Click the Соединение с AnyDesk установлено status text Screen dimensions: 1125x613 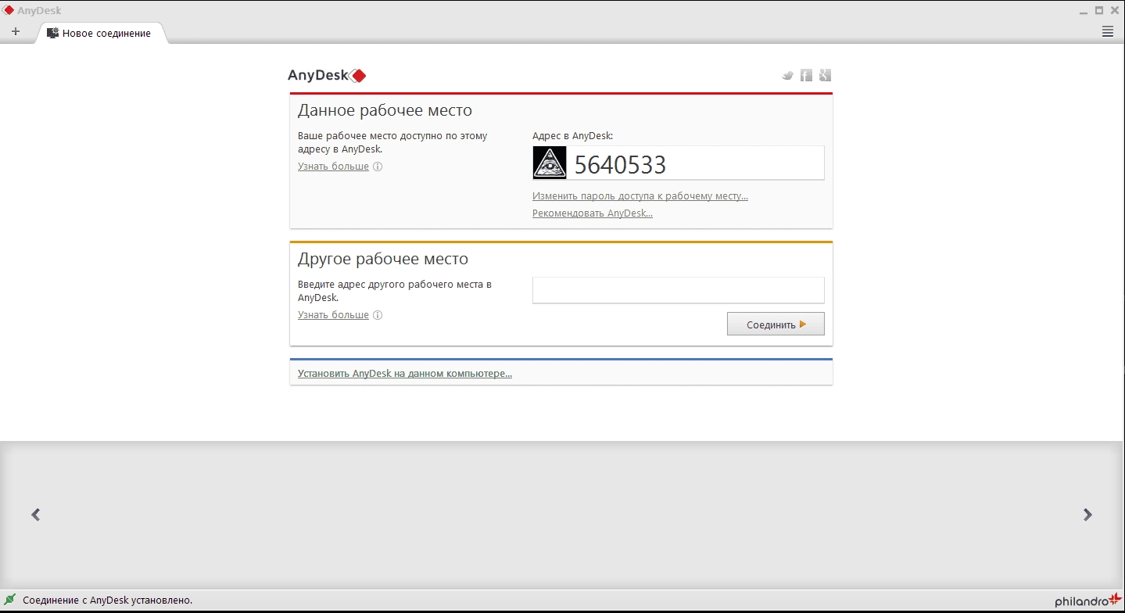108,600
